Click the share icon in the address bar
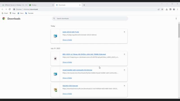 coord(159,9)
